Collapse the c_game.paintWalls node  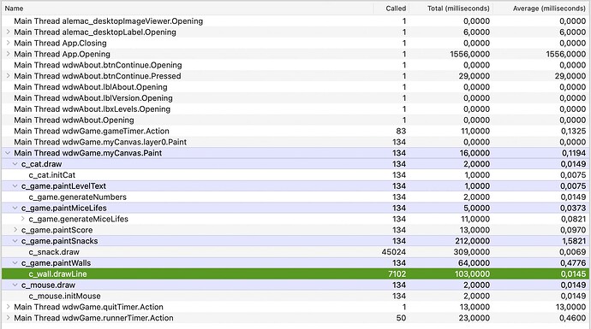click(15, 263)
